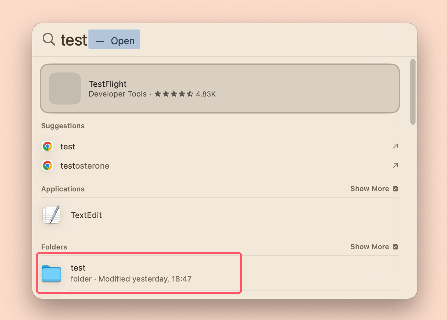Open the TextEdit app icon
The image size is (447, 320).
tap(51, 215)
